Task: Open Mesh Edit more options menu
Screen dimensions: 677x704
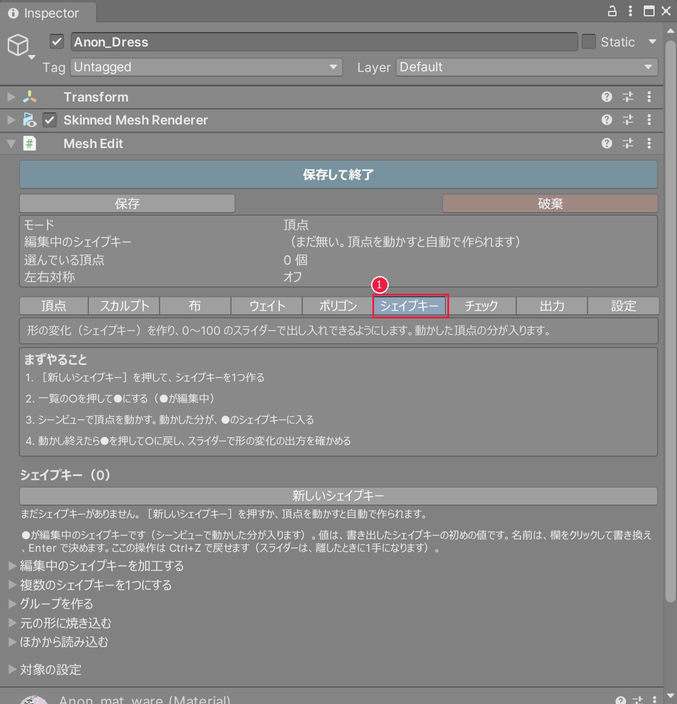Action: (x=649, y=143)
